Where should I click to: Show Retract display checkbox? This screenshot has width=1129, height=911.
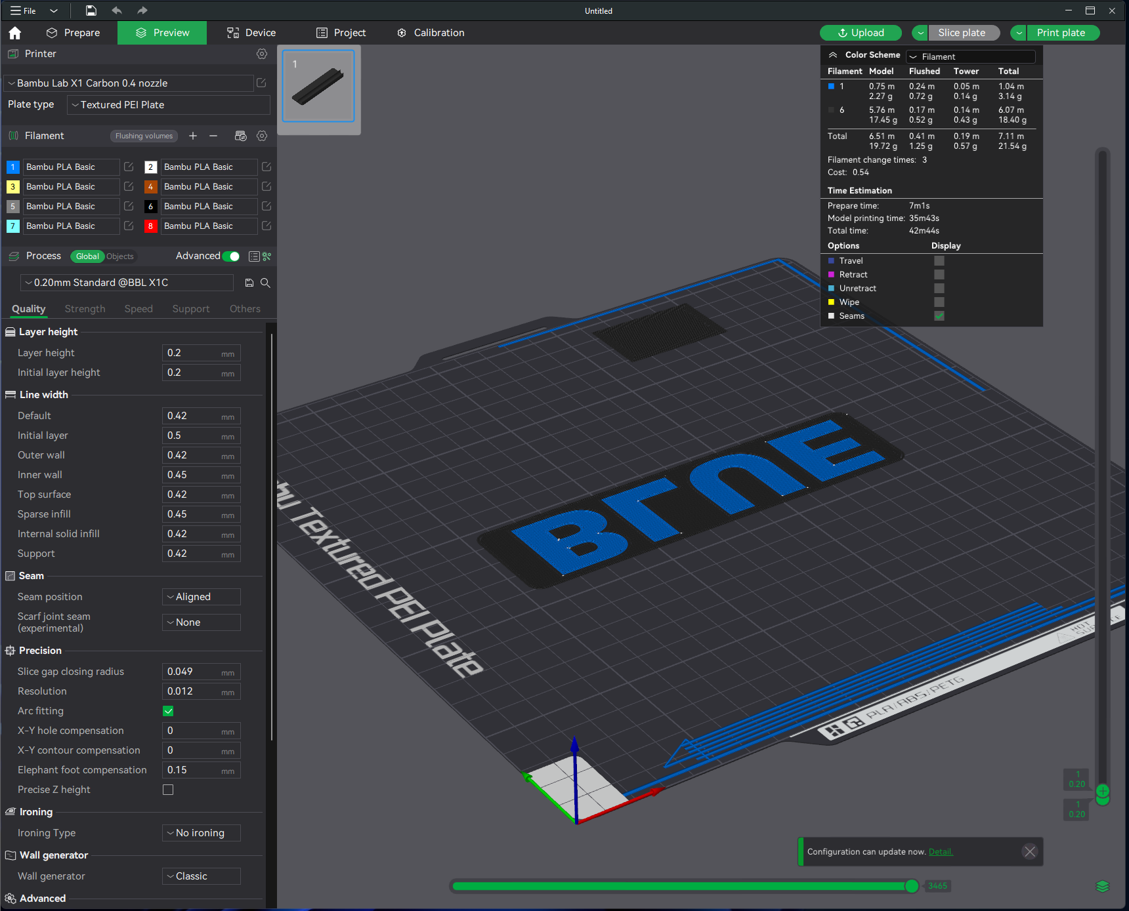(x=939, y=275)
